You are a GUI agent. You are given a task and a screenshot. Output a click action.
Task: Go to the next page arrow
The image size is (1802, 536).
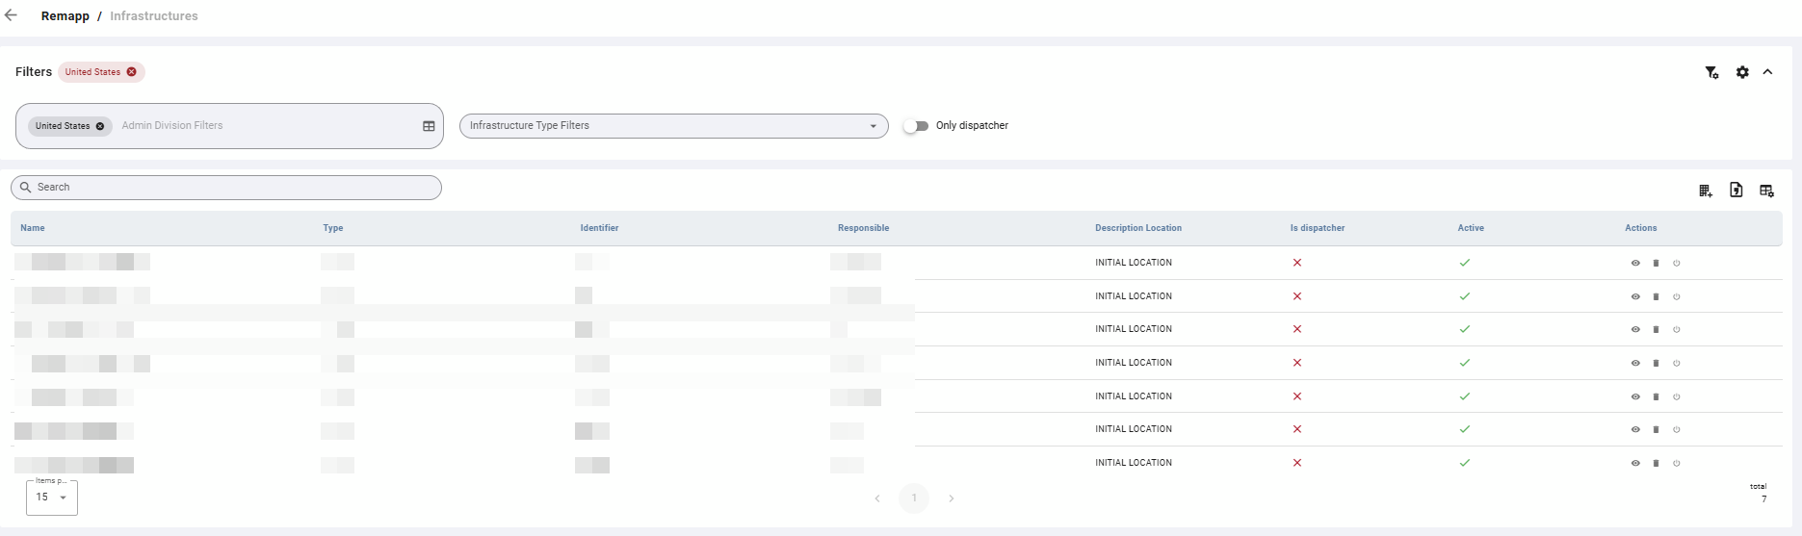[951, 498]
